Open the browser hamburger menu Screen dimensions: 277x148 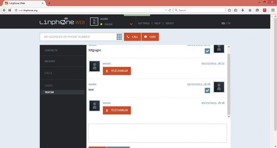point(273,10)
